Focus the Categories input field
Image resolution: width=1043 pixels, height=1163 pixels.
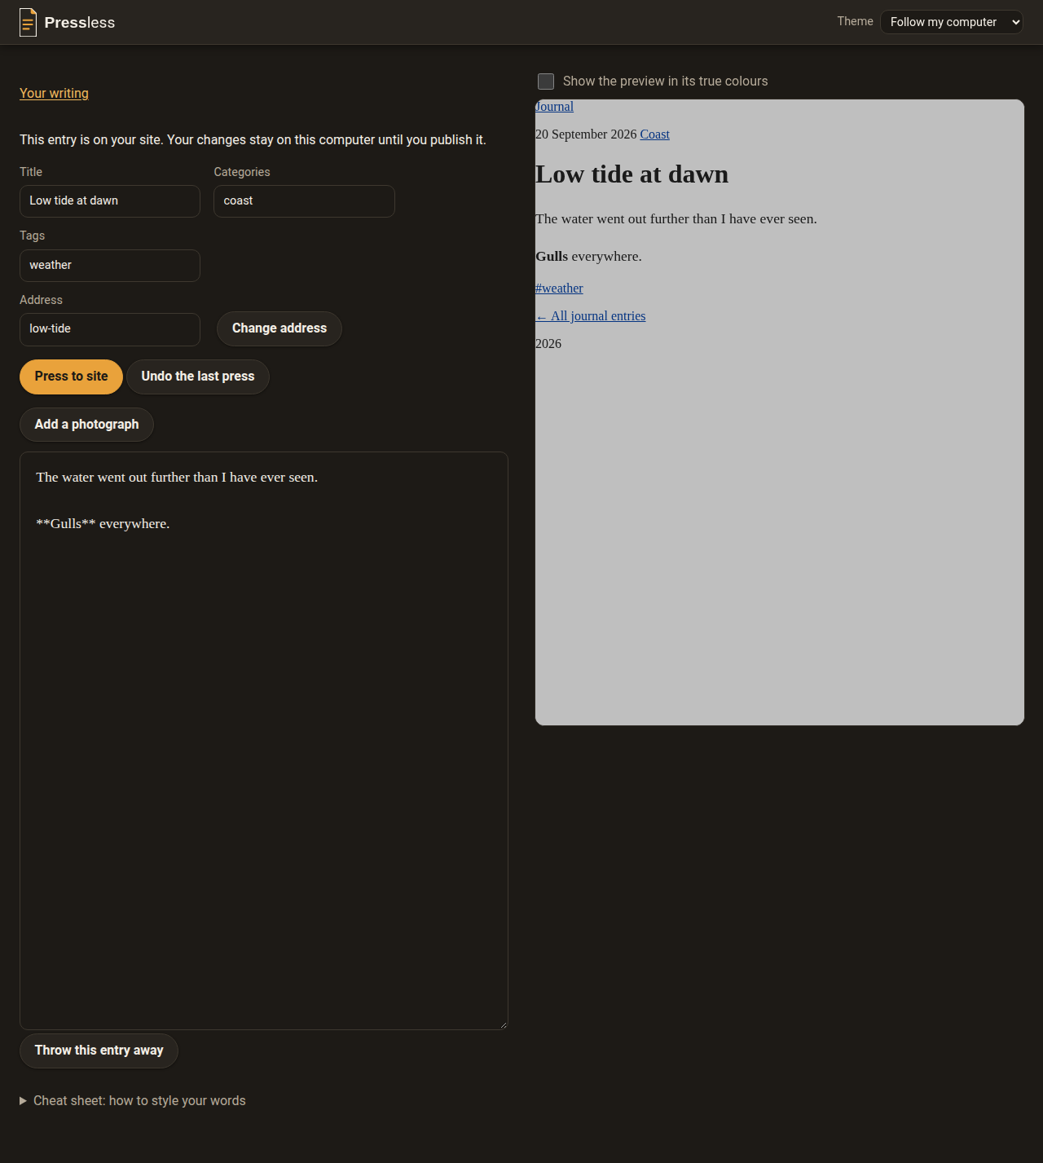(x=304, y=201)
